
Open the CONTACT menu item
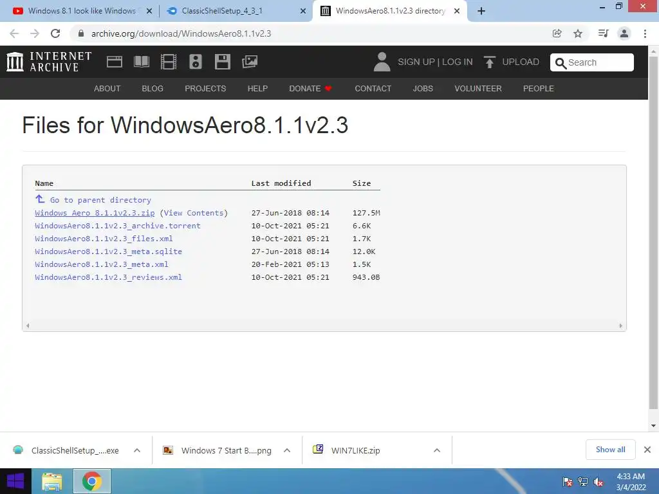click(x=373, y=89)
